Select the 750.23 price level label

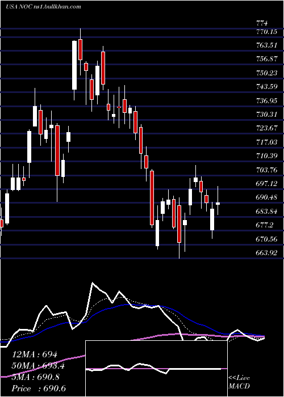pyautogui.click(x=266, y=73)
